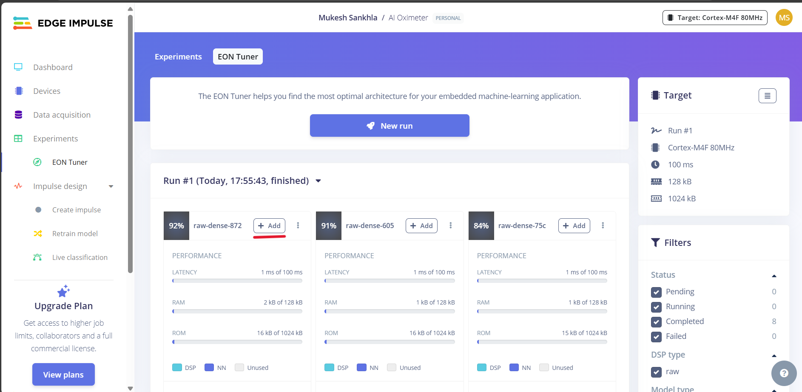Open Devices page in sidebar
The image size is (802, 392).
(x=47, y=91)
